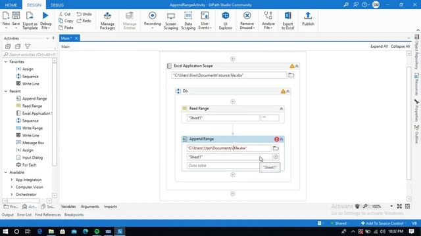Select the DESIGN tab
Viewport: 421px width, 236px height.
[x=34, y=5]
